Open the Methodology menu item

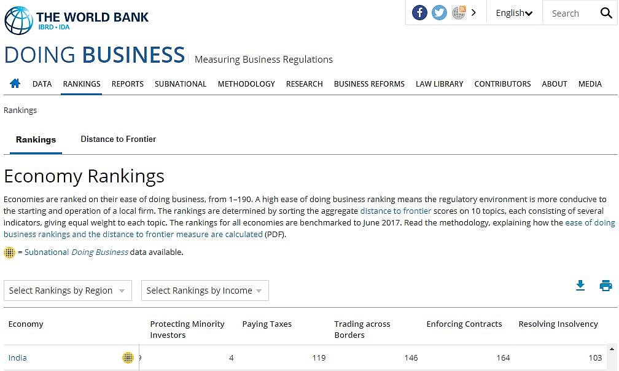coord(246,84)
